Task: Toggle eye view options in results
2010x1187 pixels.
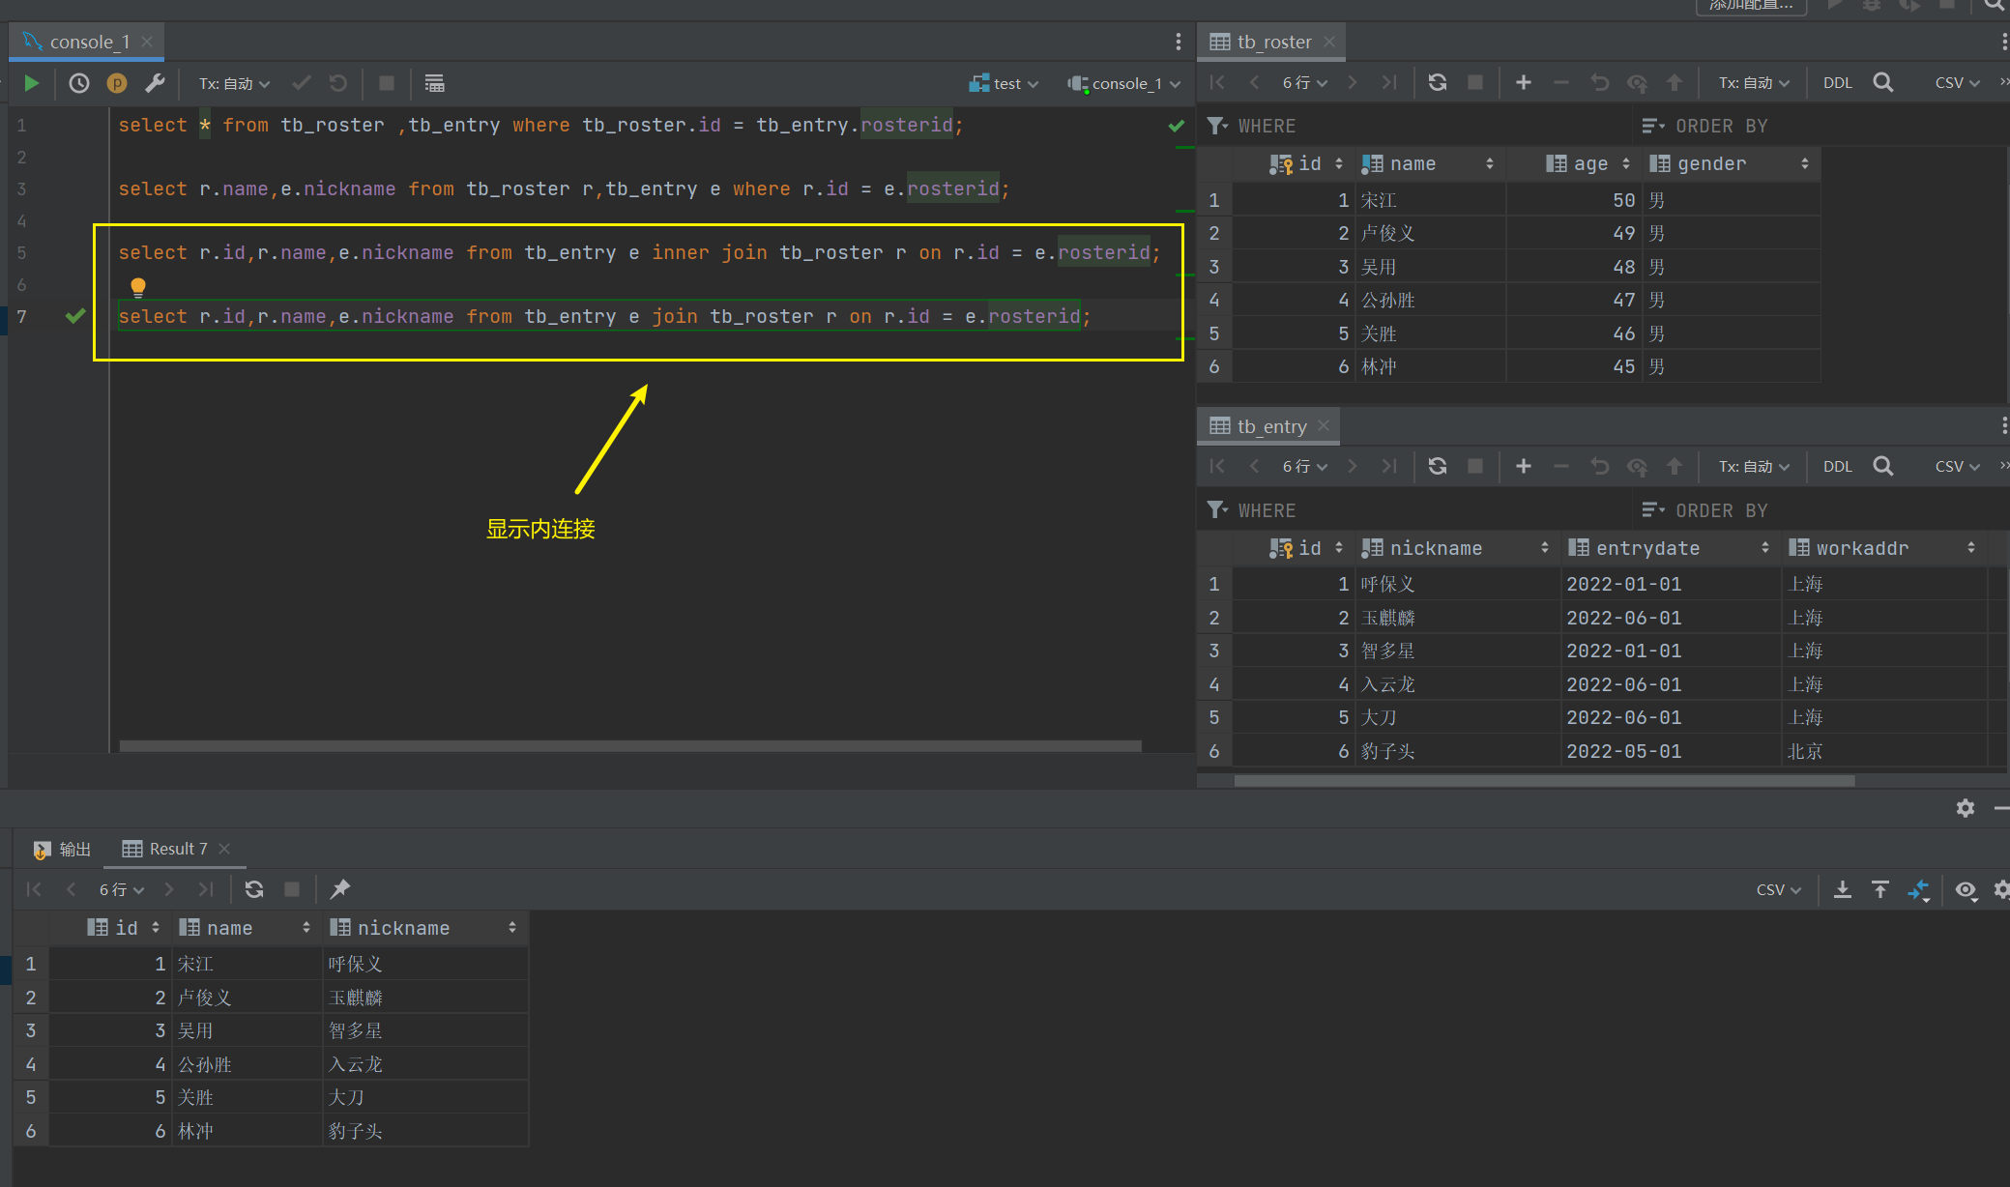Action: pyautogui.click(x=1966, y=889)
